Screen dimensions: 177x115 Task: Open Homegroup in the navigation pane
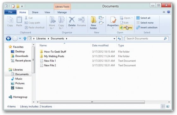[18, 97]
